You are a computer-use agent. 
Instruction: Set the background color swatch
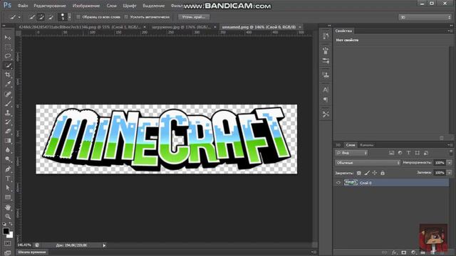click(x=11, y=235)
